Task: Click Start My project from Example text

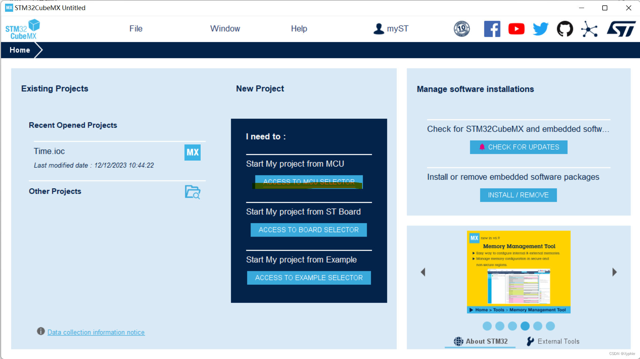Action: click(x=301, y=260)
